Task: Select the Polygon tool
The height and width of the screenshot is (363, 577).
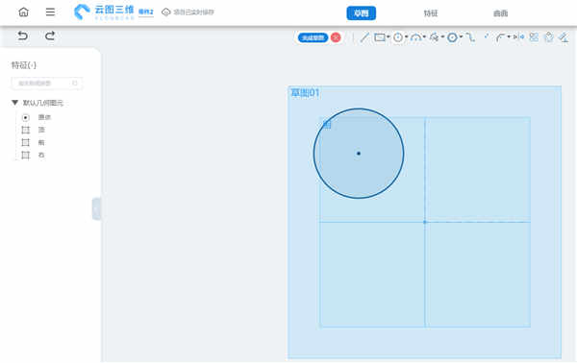Action: [452, 37]
